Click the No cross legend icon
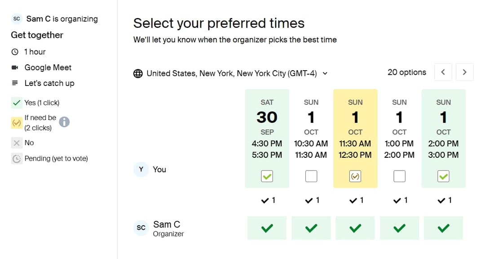The width and height of the screenshot is (485, 259). click(x=17, y=143)
